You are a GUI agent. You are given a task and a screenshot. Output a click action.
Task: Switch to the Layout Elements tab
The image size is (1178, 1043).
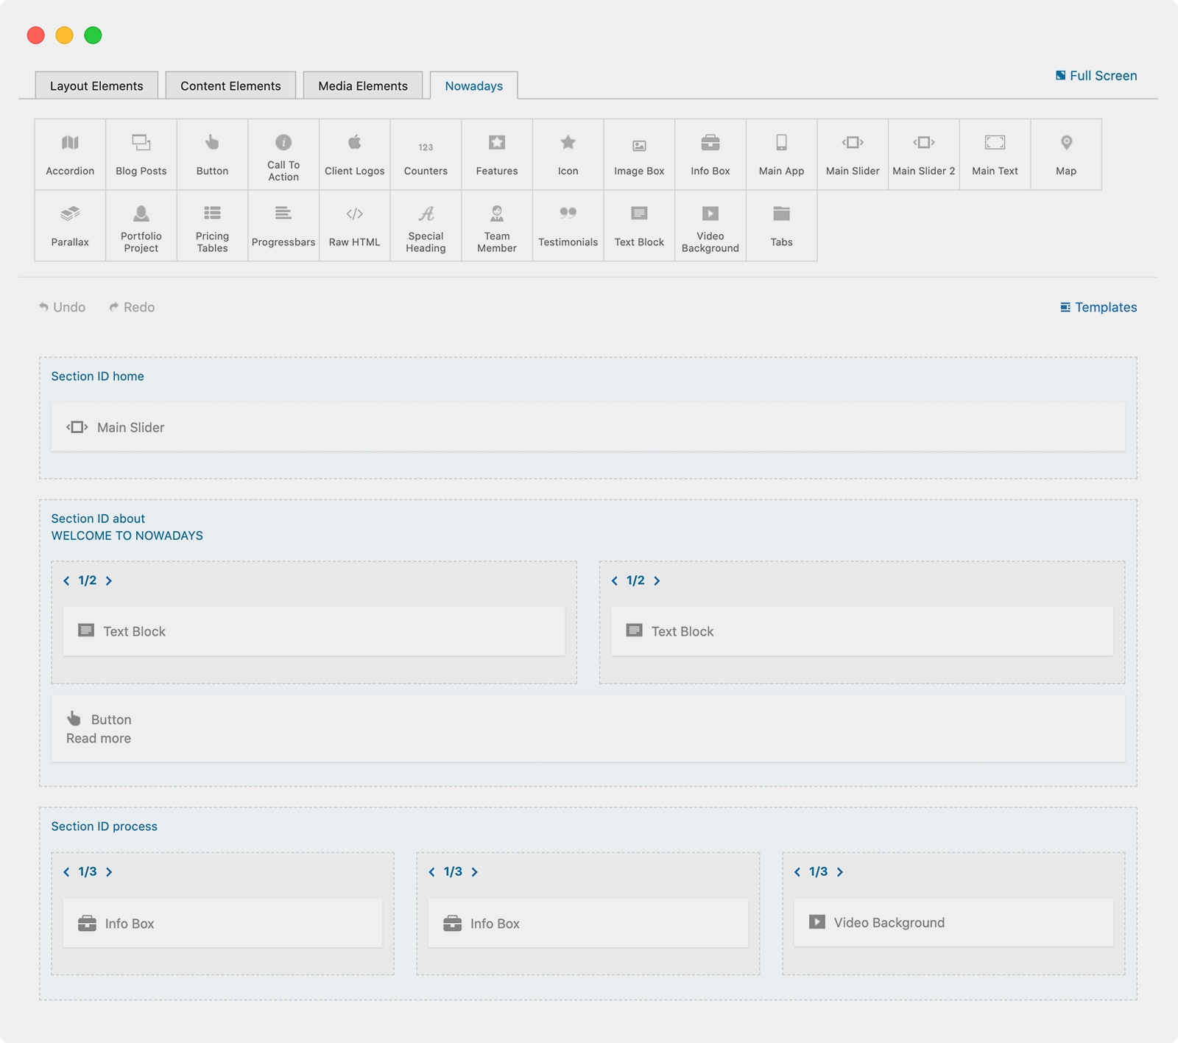[x=96, y=85]
